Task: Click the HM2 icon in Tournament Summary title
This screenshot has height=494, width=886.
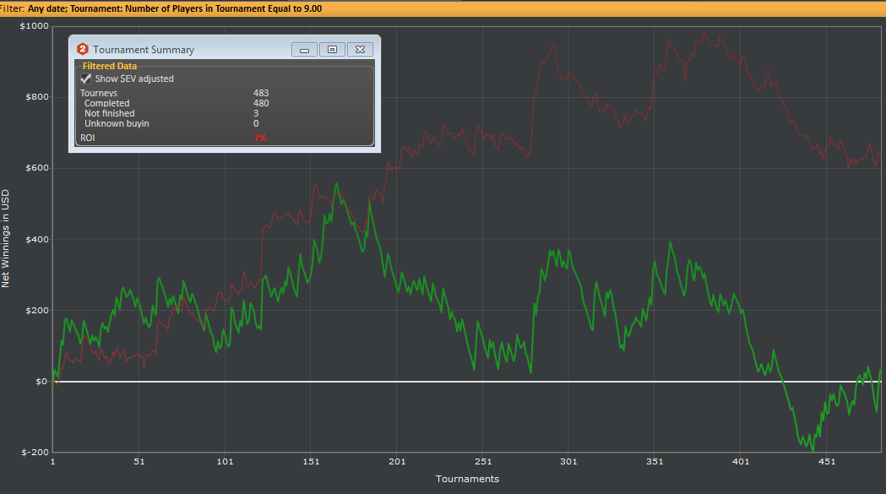Action: tap(83, 49)
